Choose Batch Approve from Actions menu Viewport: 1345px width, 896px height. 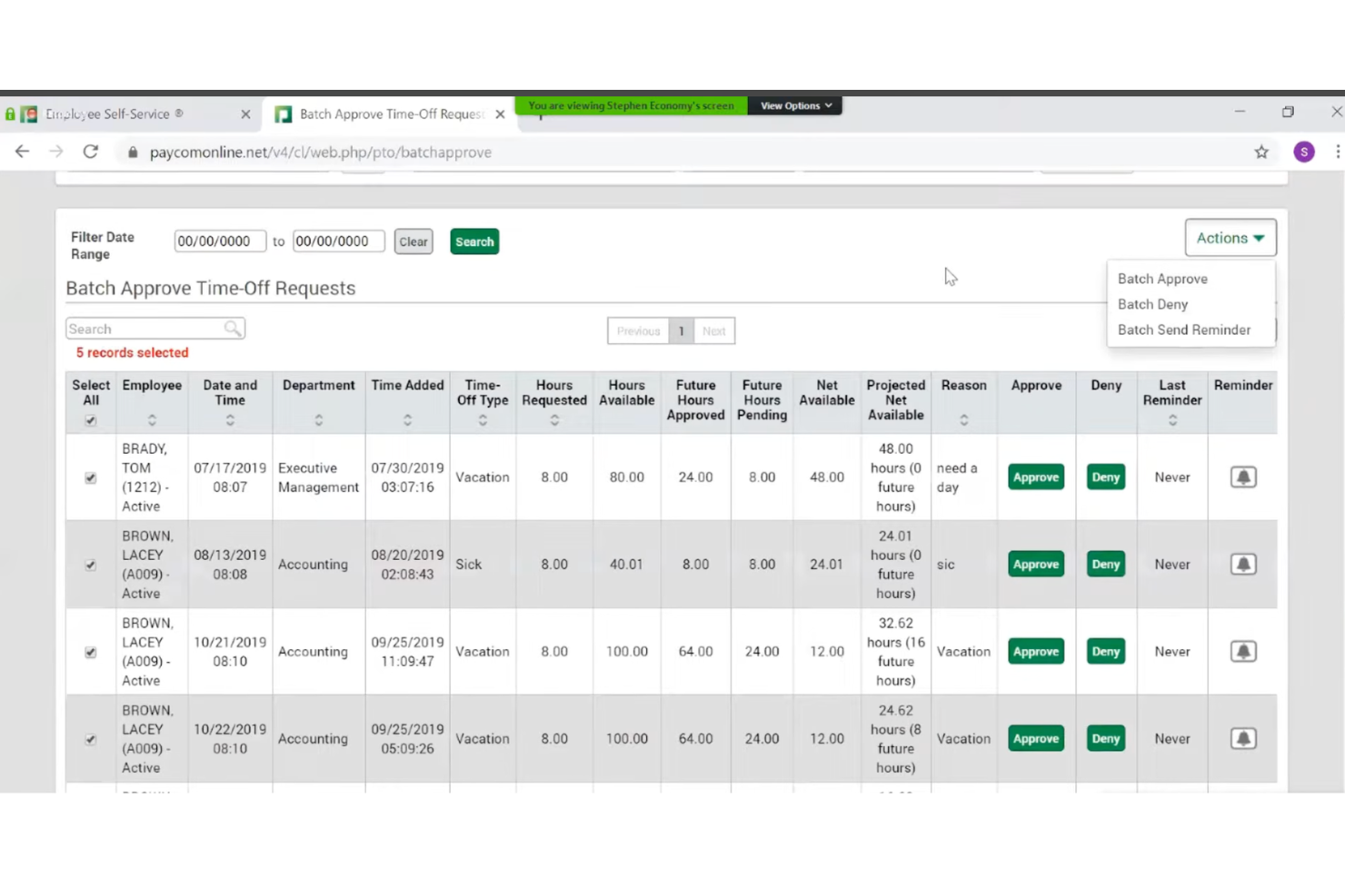[1162, 279]
